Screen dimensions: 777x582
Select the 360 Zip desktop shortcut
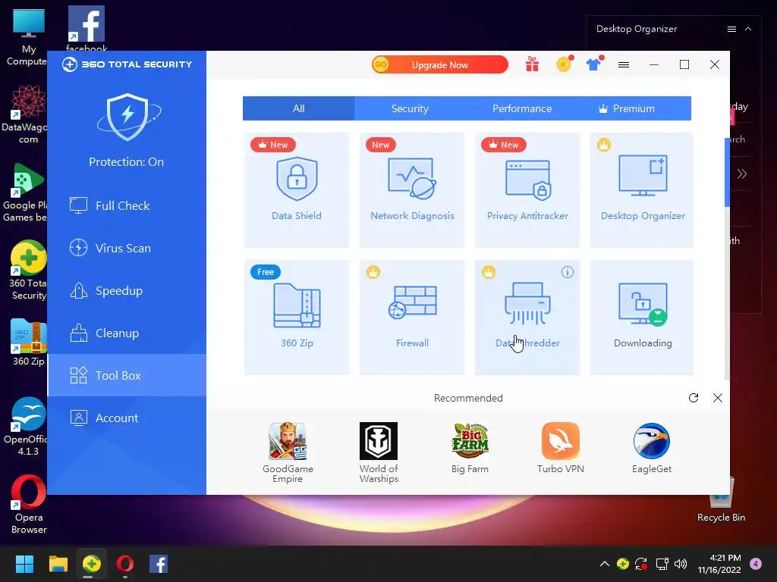pos(28,343)
